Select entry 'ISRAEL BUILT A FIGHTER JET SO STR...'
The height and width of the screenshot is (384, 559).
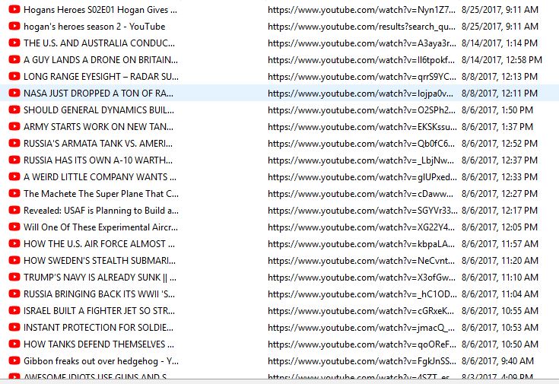(99, 311)
